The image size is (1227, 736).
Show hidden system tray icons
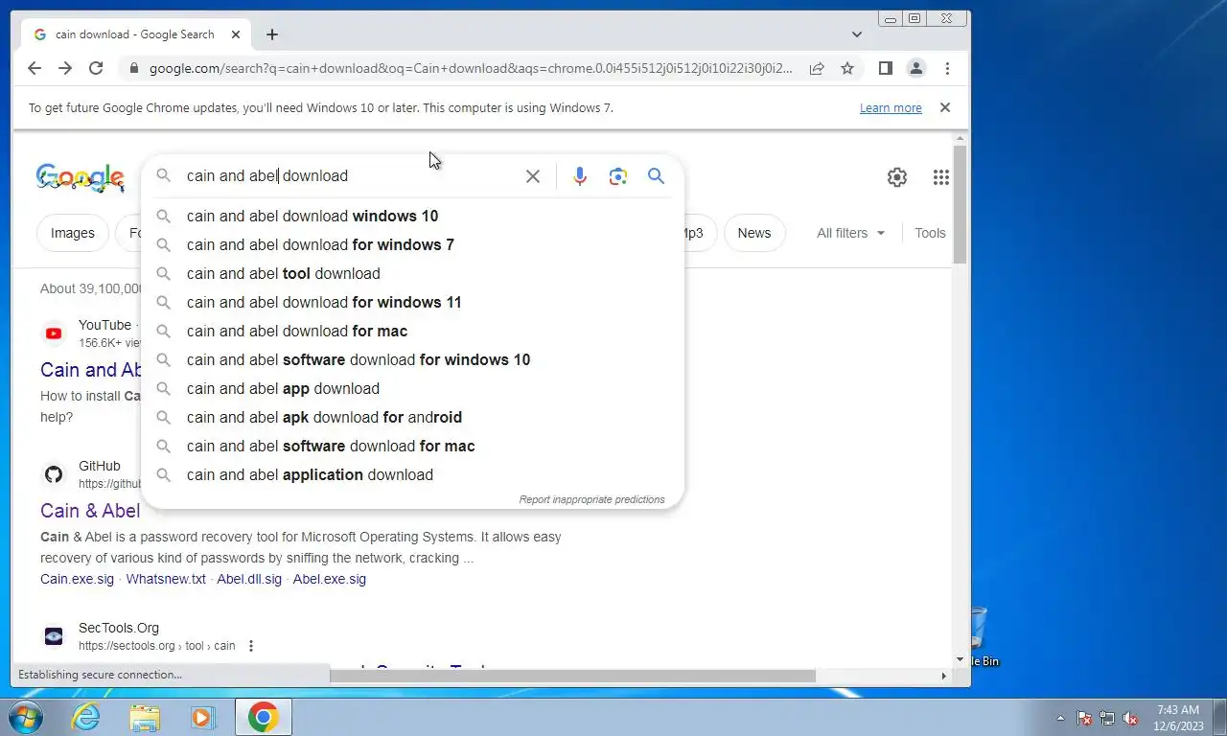click(x=1060, y=718)
